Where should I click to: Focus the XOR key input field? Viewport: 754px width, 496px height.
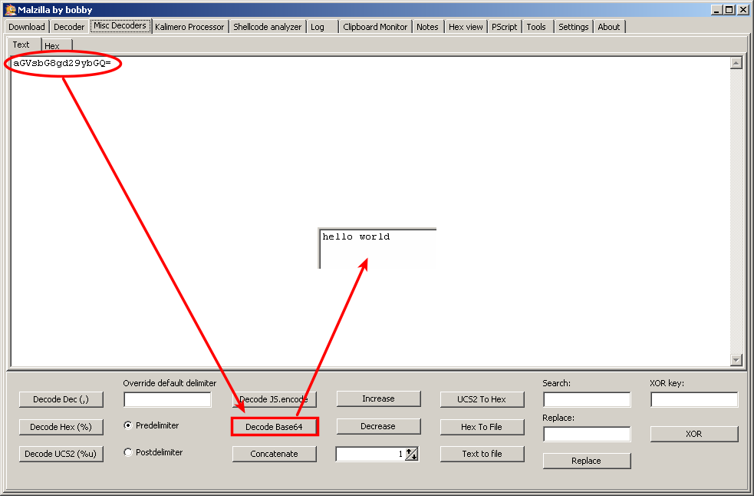693,399
